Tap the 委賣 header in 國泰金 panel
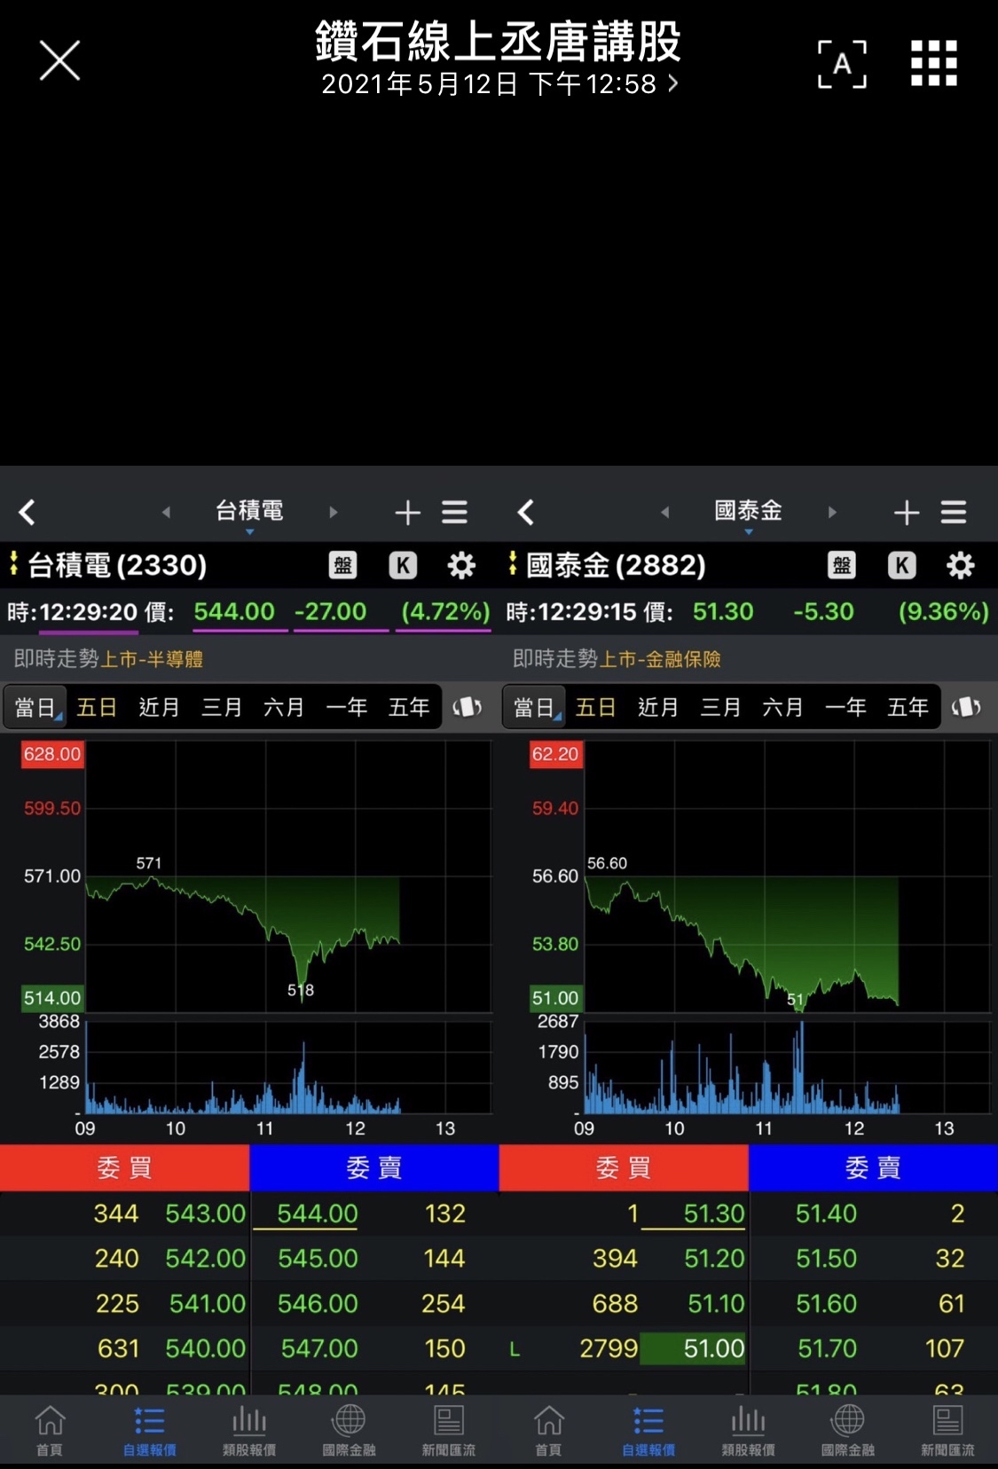Screen dimensions: 998x1469 873,1167
